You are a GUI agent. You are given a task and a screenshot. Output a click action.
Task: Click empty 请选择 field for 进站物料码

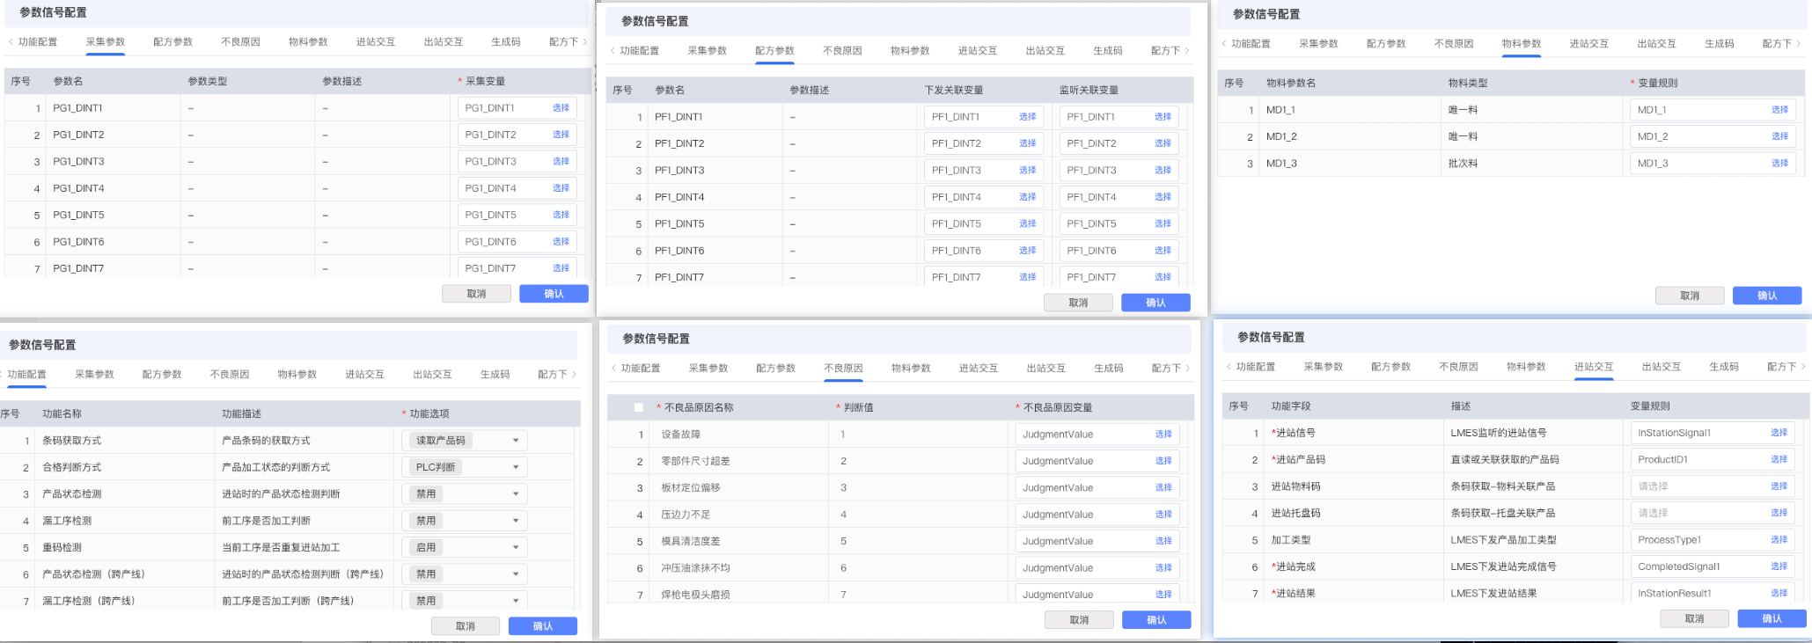[1694, 486]
